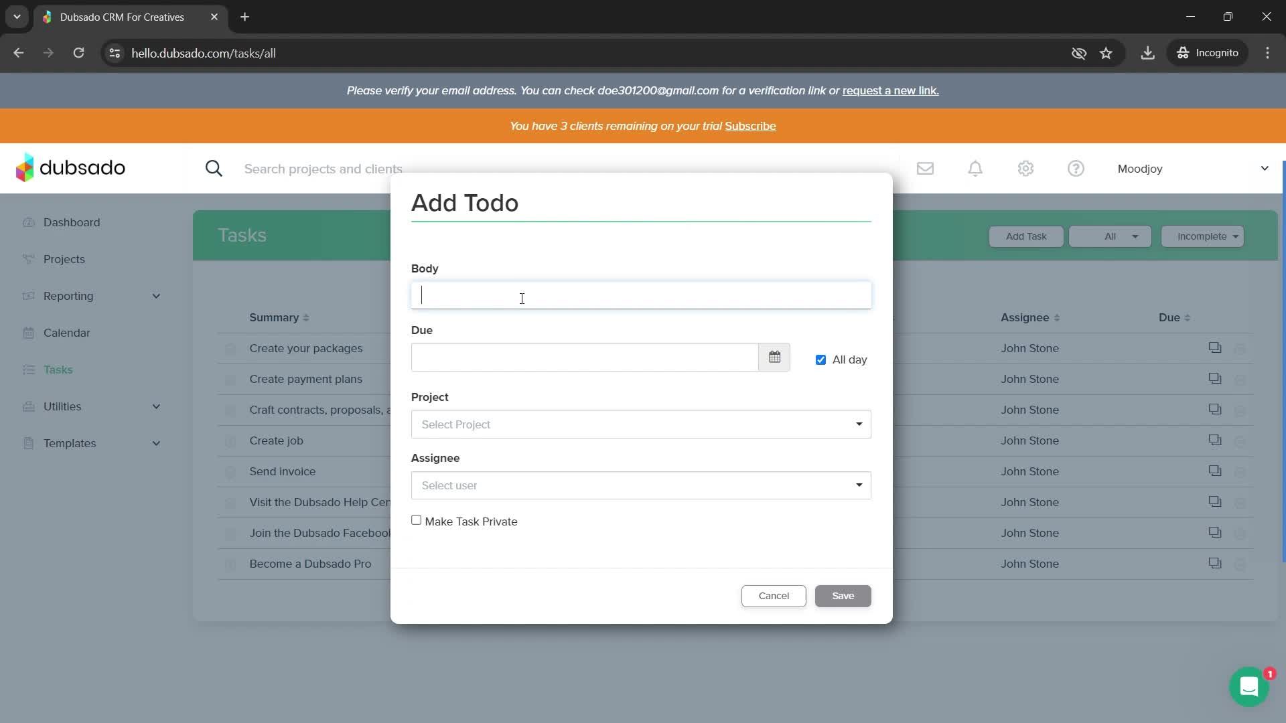Mark Send invoice task complete
The image size is (1286, 723).
(x=230, y=472)
